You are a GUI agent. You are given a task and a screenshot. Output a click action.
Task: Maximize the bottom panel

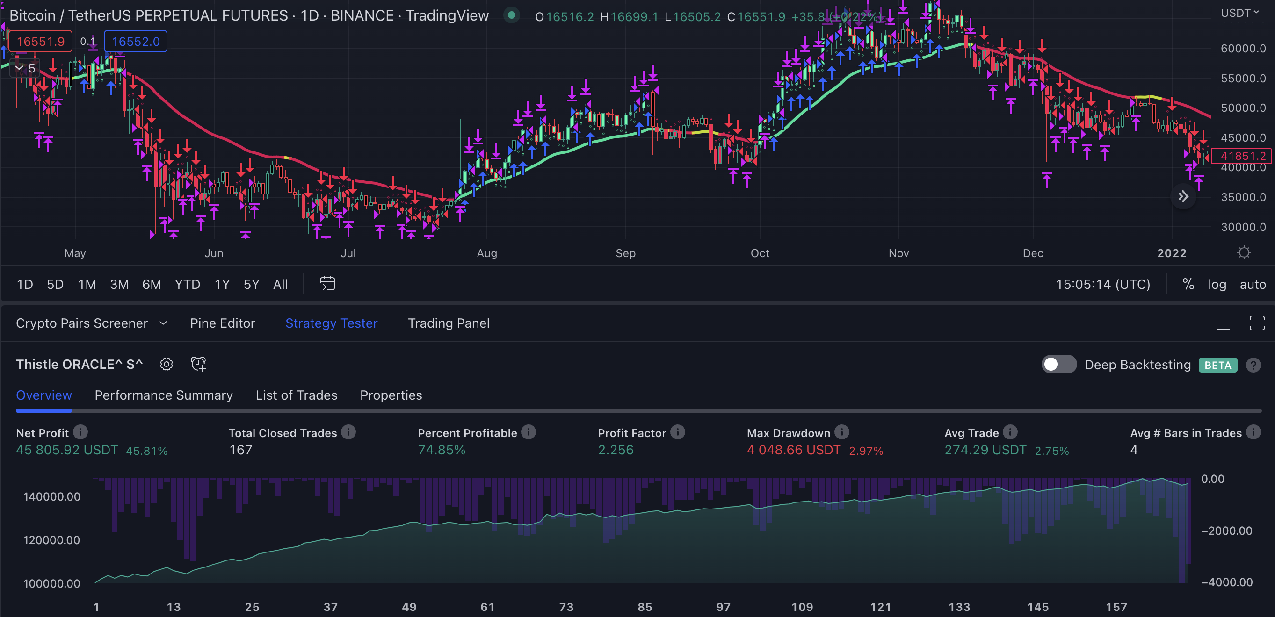coord(1257,323)
